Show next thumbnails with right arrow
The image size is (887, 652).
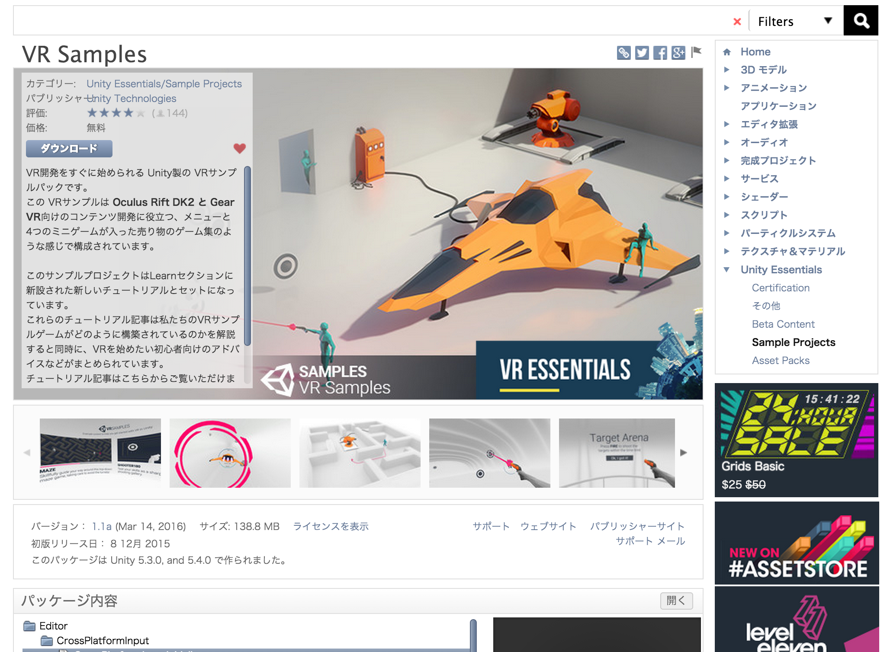click(684, 453)
